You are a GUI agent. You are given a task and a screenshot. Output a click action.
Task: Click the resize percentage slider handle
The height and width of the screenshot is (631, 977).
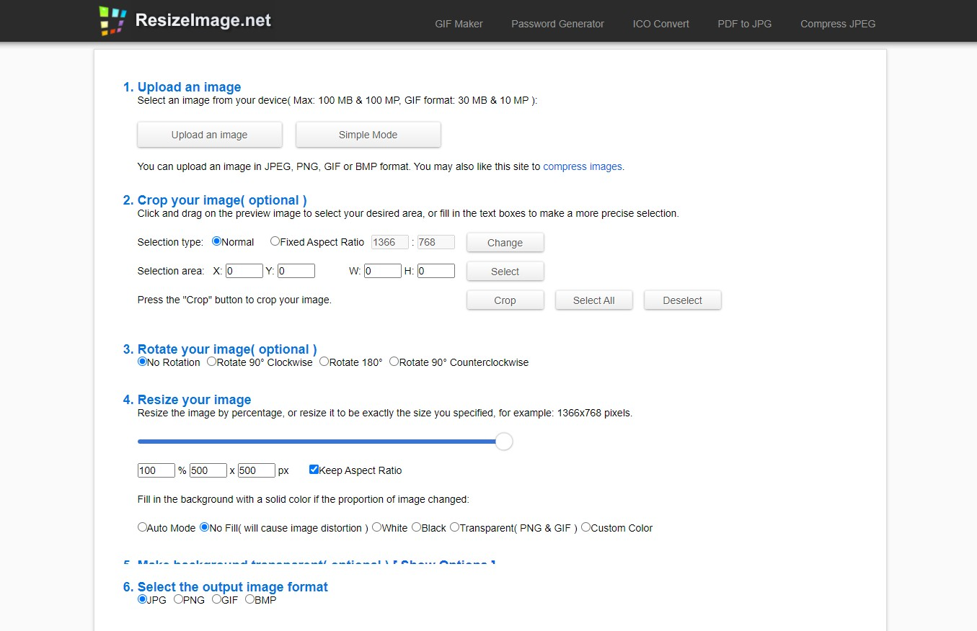pos(504,442)
